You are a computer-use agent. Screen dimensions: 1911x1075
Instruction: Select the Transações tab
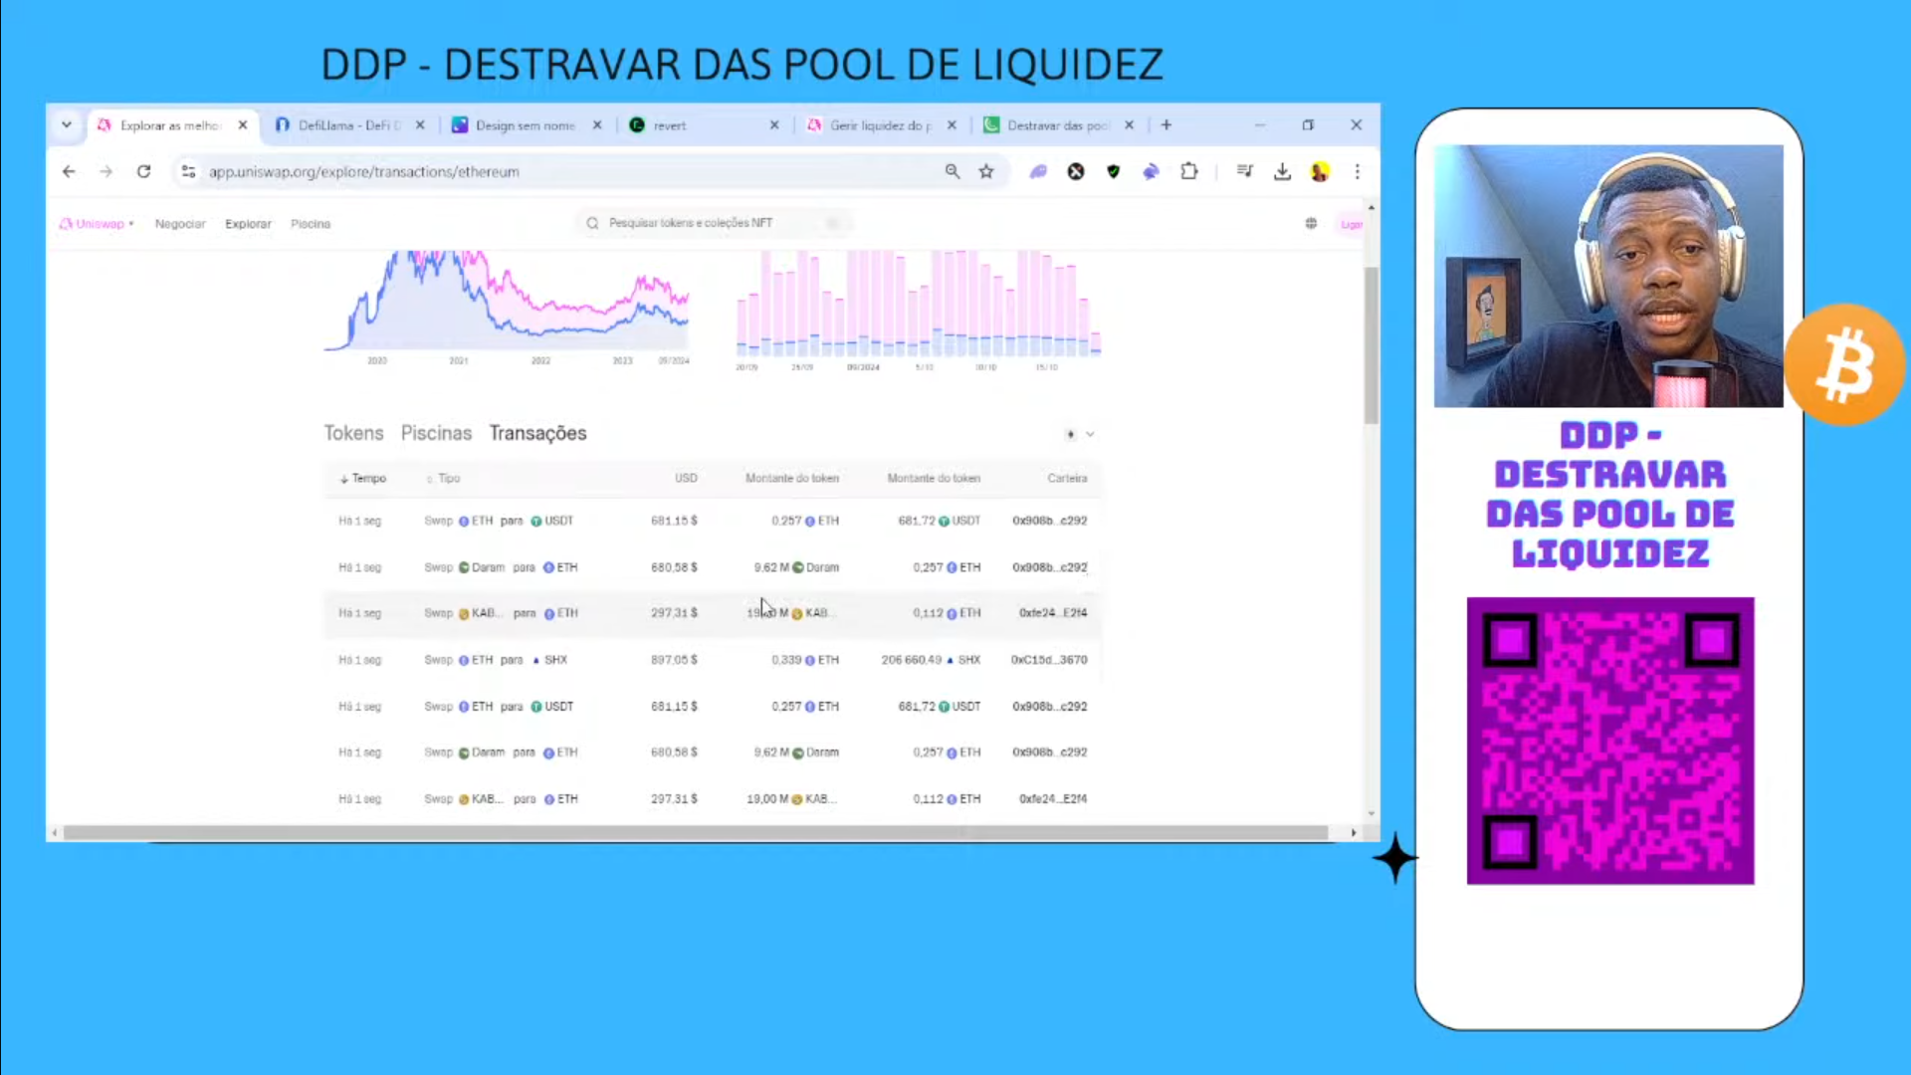click(x=537, y=433)
